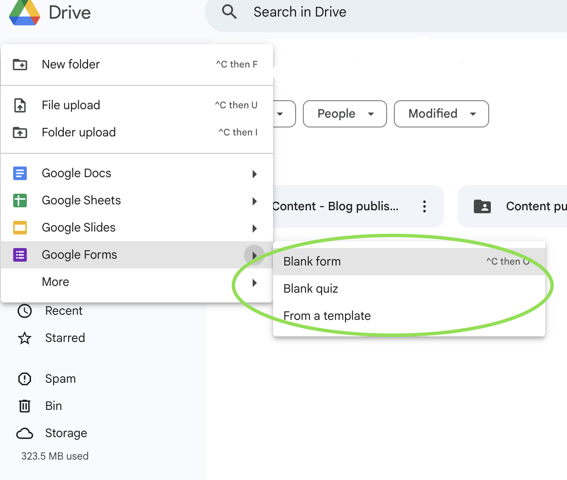Open the More menu entry
The image size is (567, 480).
(137, 282)
